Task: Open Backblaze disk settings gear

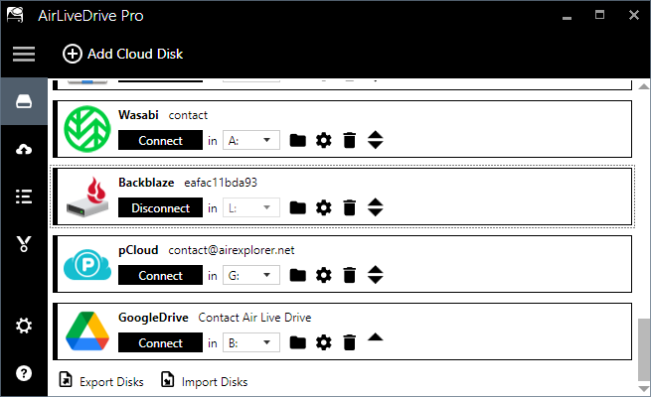Action: click(x=323, y=208)
